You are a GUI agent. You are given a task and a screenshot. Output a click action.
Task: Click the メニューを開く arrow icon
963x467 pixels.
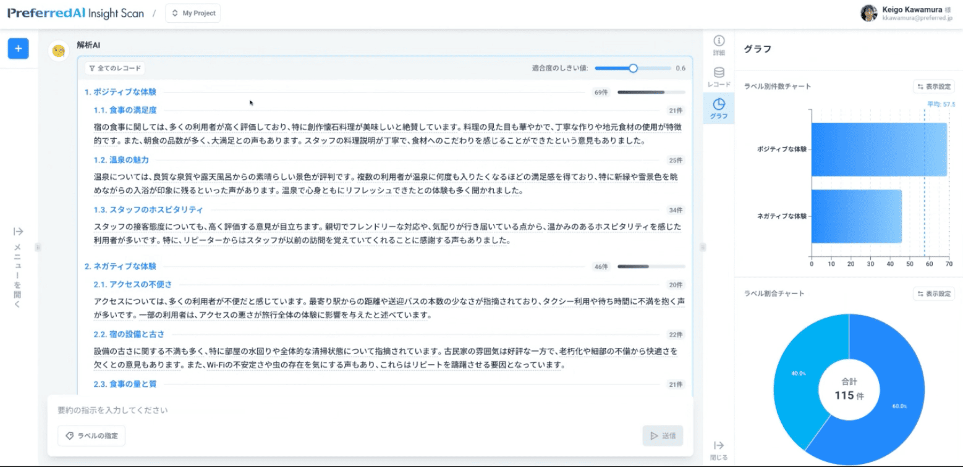[19, 232]
